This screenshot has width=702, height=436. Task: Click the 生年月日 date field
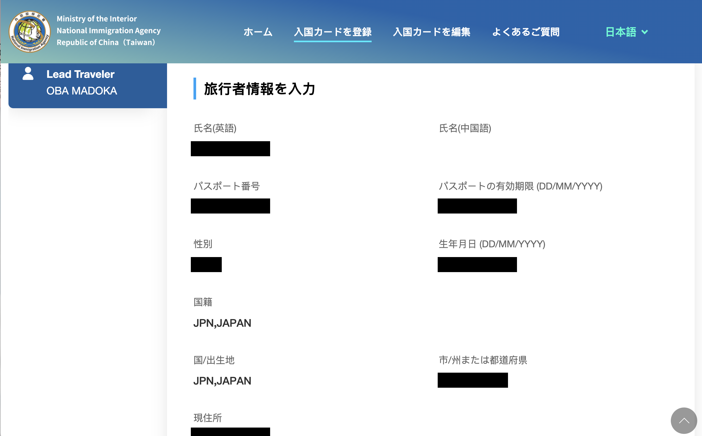(477, 264)
